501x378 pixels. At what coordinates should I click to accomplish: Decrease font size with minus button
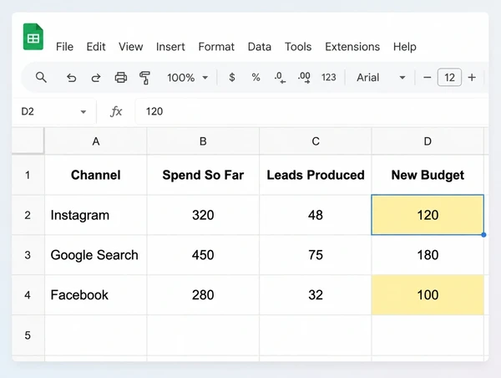click(428, 78)
